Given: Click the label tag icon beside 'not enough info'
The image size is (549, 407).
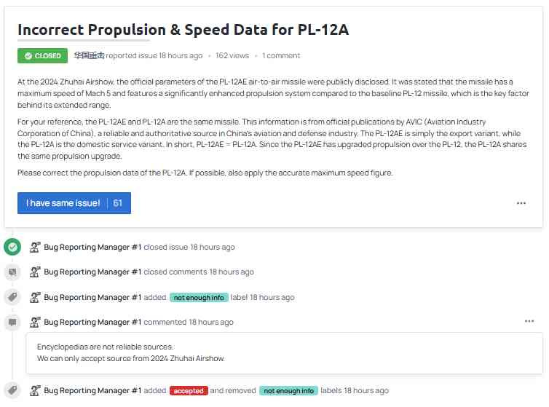Looking at the screenshot, I should click(x=12, y=297).
